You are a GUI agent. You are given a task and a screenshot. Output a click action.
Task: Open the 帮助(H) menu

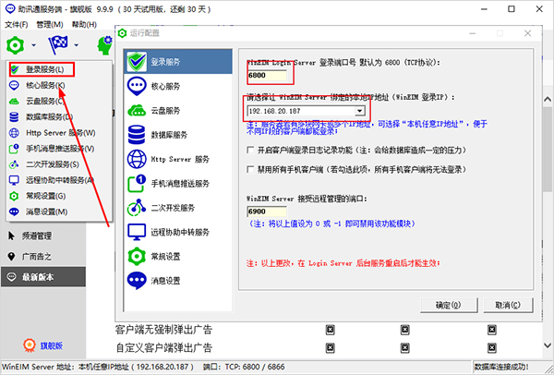[84, 24]
